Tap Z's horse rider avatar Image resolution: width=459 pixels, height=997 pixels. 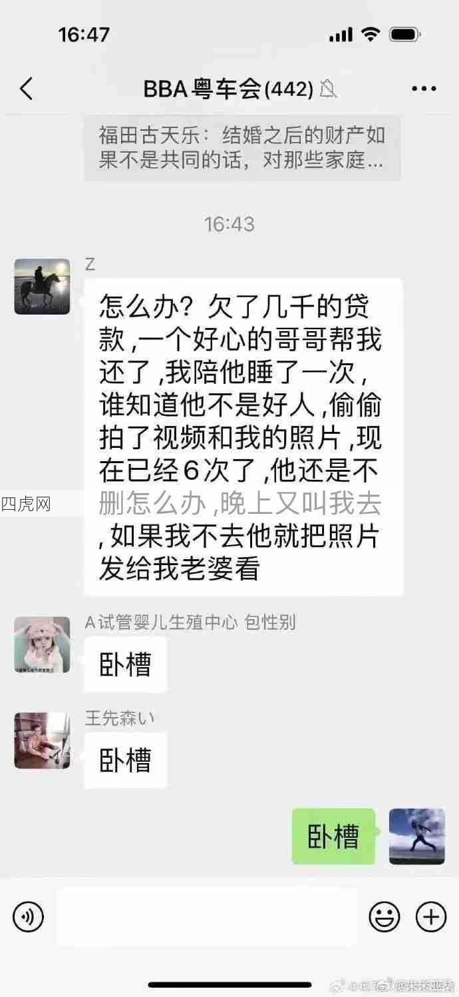pyautogui.click(x=42, y=287)
